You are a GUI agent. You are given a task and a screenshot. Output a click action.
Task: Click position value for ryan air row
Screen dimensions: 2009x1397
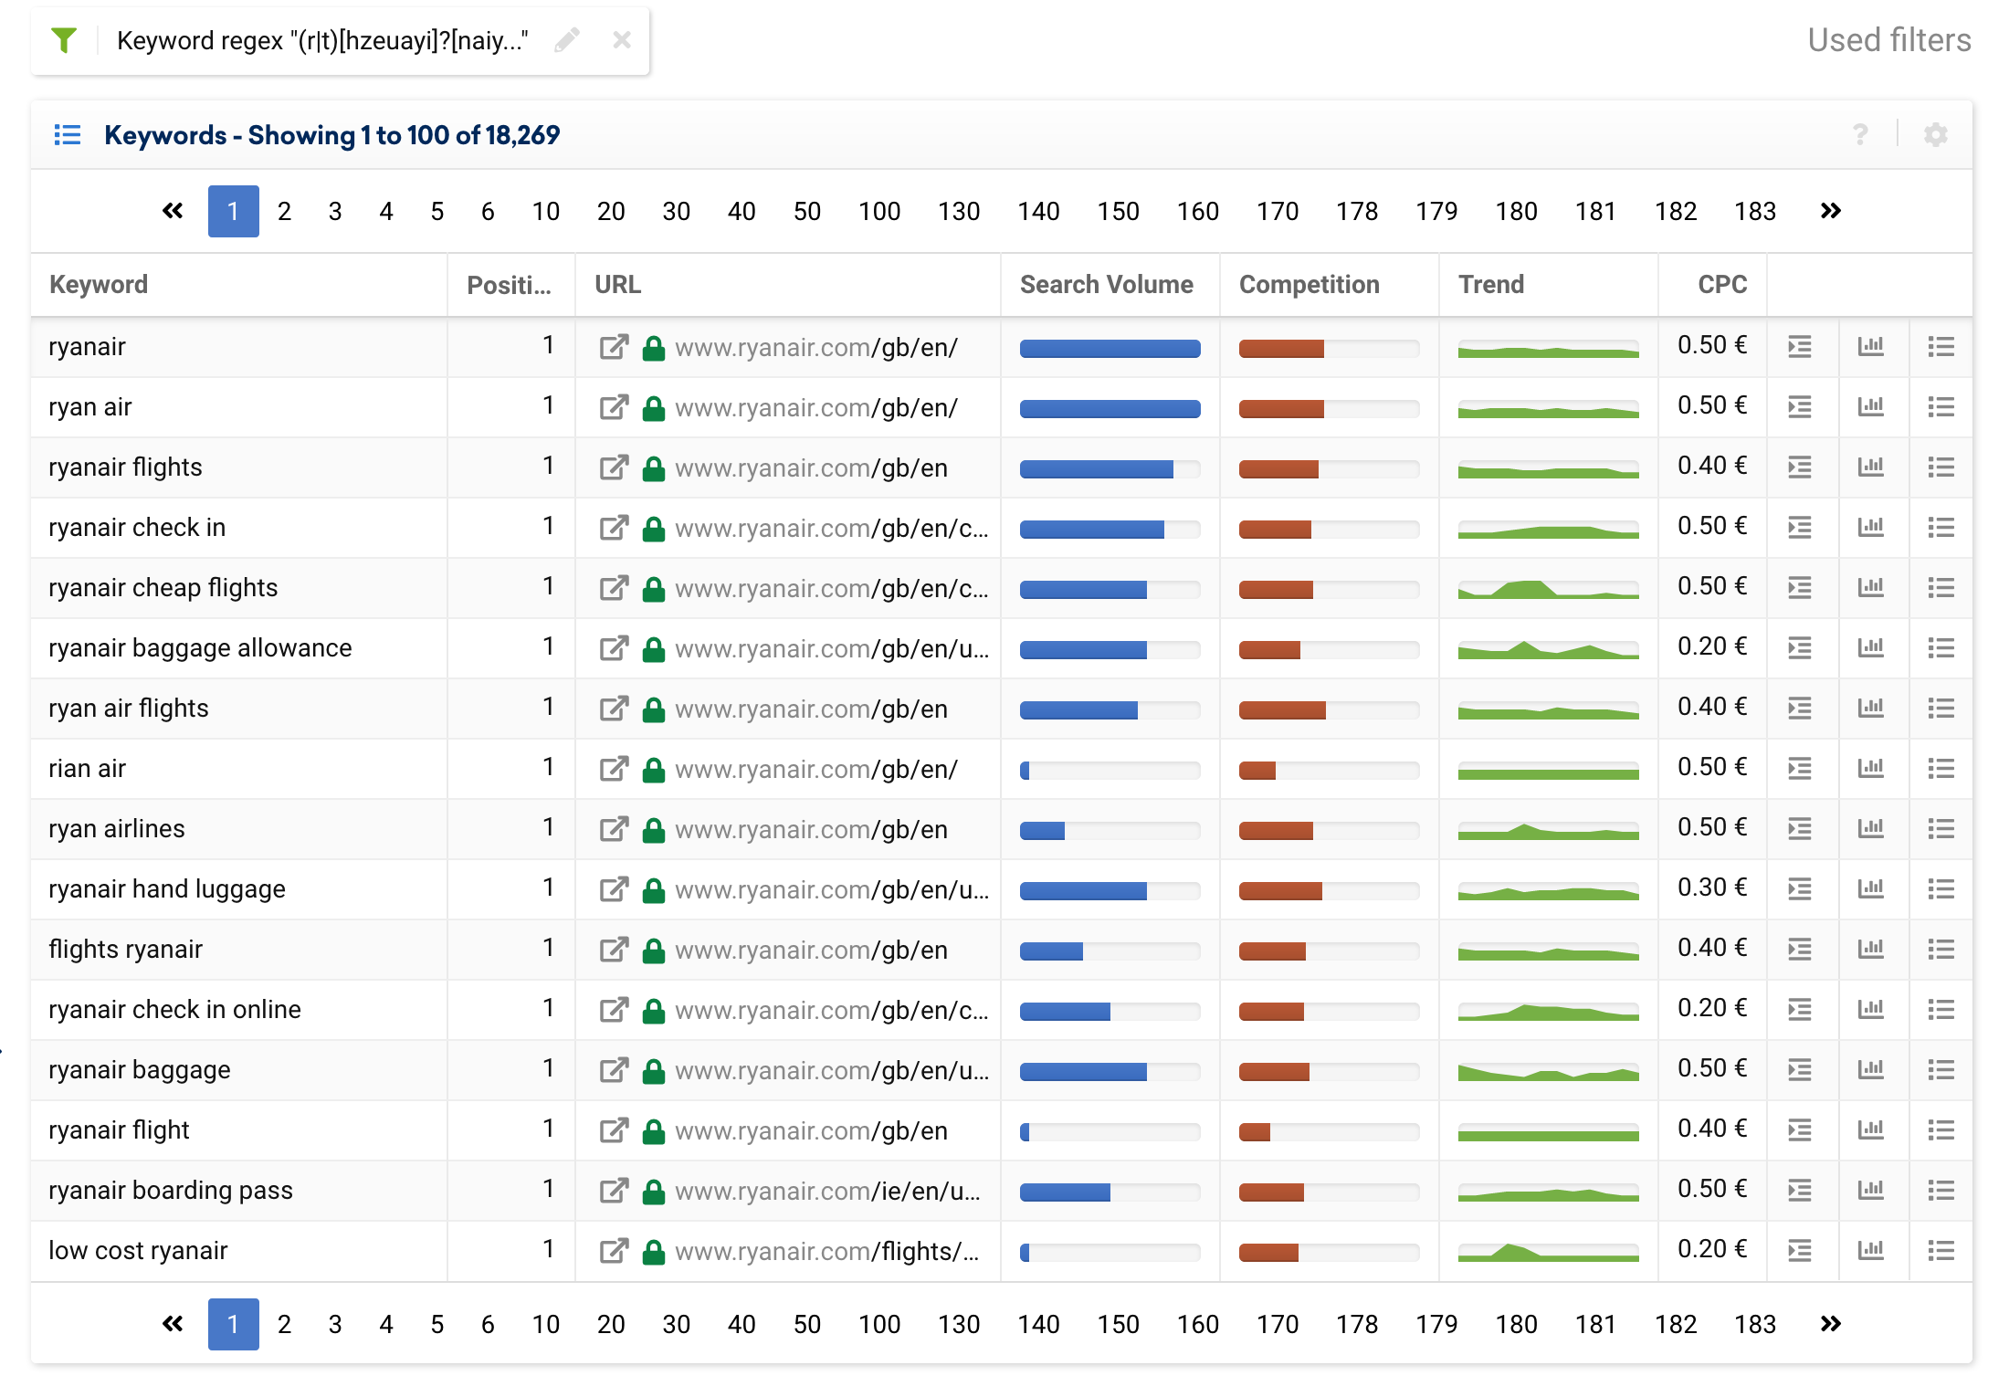click(x=548, y=405)
